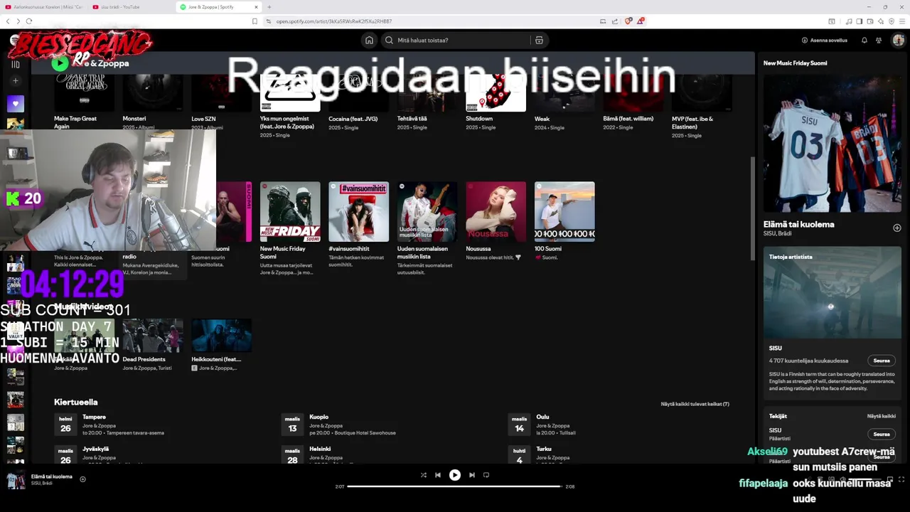The height and width of the screenshot is (512, 910).
Task: Open Monsteri album
Action: coord(152,101)
